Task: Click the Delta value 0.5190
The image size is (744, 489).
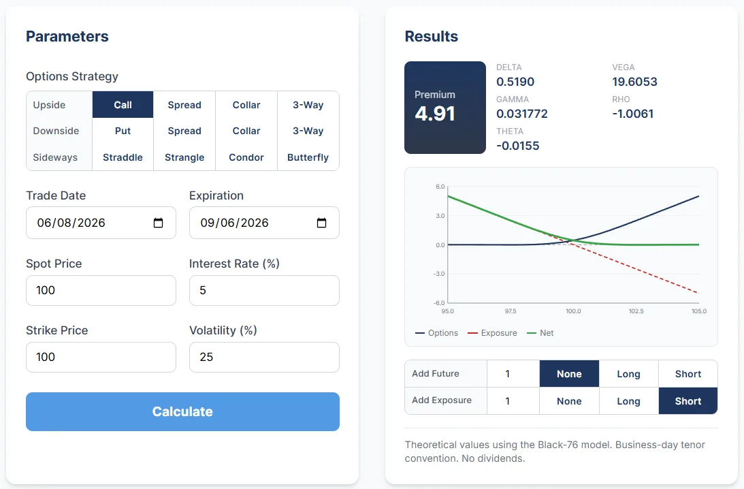Action: coord(515,82)
